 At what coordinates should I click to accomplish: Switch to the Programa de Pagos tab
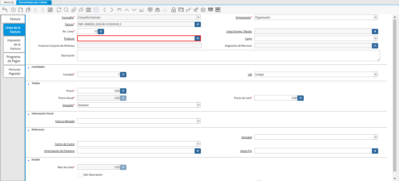[x=14, y=59]
